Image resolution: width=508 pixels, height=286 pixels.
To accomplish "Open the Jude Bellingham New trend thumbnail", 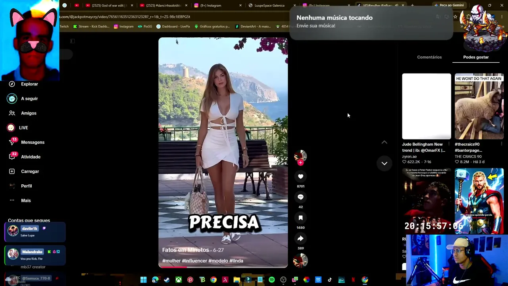I will (x=427, y=106).
